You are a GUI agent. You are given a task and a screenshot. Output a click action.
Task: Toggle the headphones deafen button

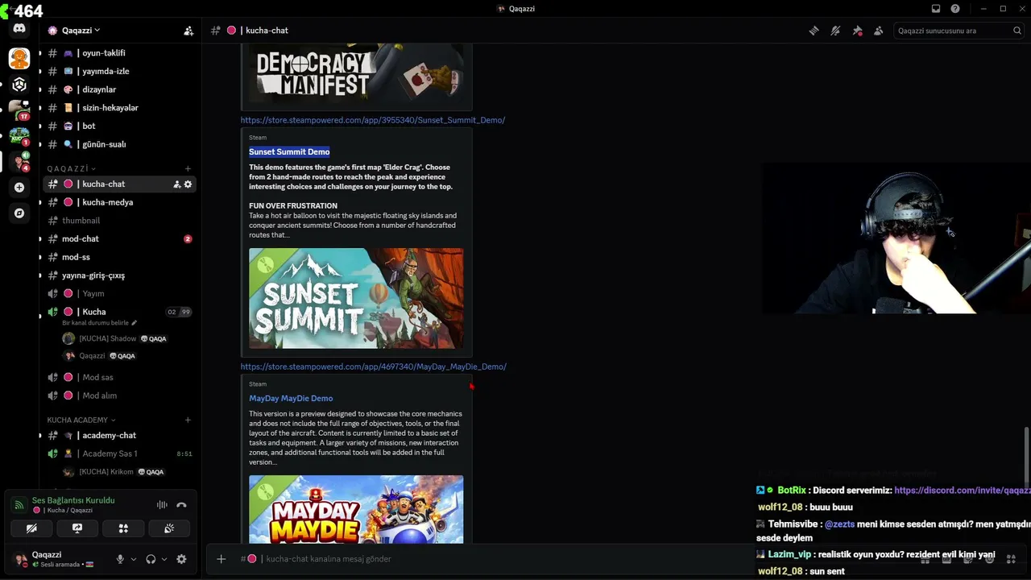point(150,559)
